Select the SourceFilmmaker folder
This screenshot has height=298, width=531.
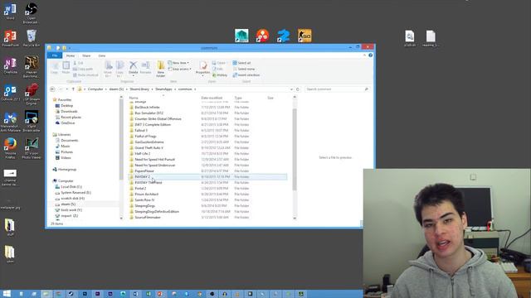tap(148, 217)
